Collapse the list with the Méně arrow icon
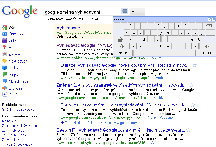 click(4, 94)
